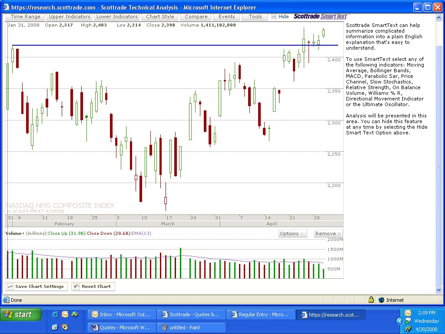Click Save Chart Settings button
445x334 pixels.
point(37,286)
